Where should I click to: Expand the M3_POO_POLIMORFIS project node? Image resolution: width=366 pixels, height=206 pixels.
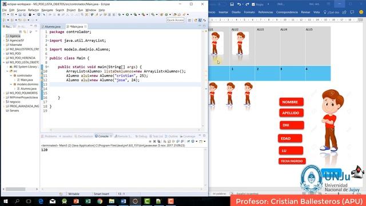pyautogui.click(x=4, y=93)
